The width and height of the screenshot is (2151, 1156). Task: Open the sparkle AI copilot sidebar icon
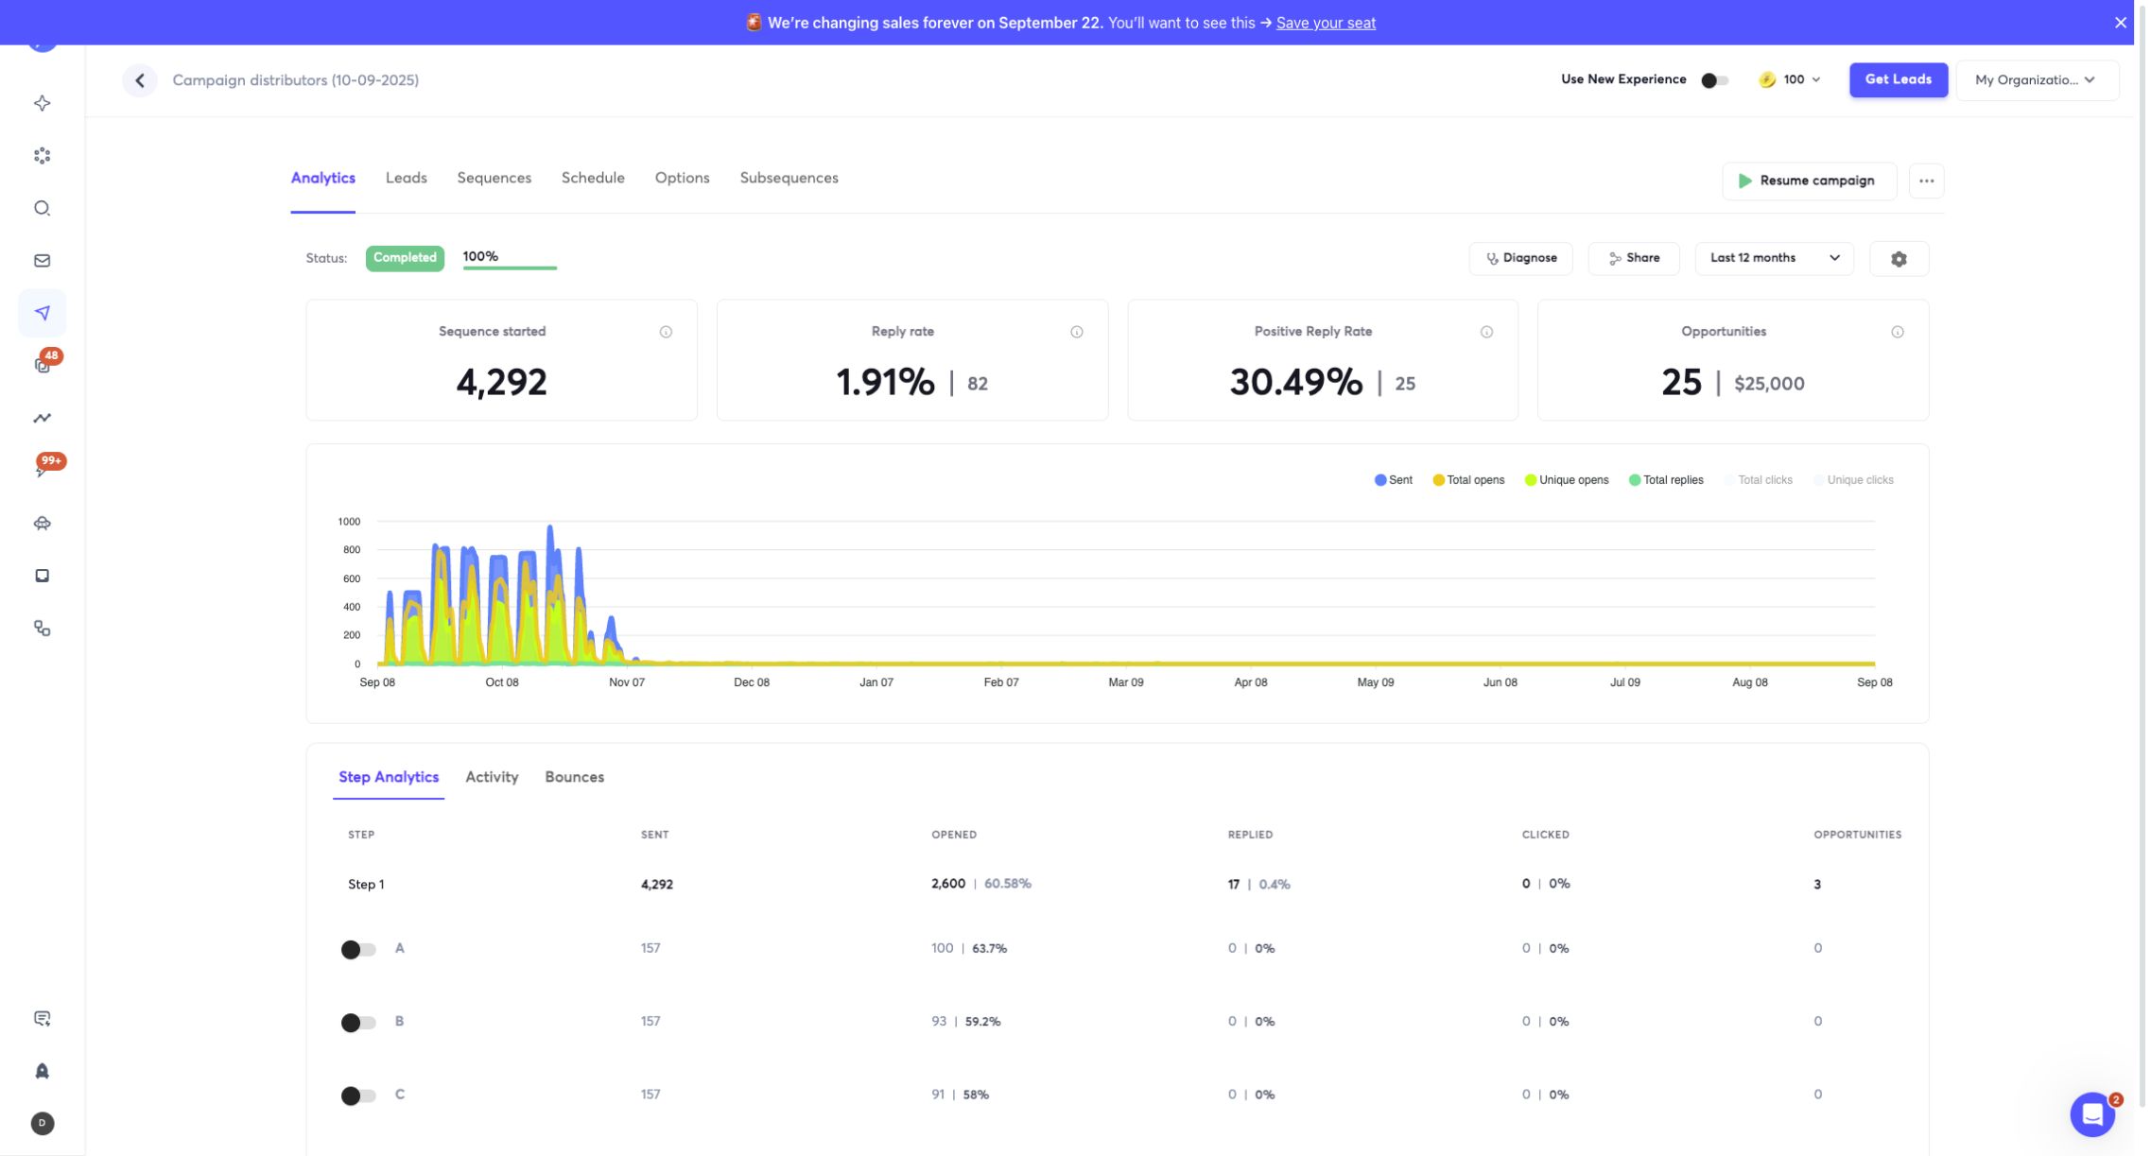(x=42, y=103)
